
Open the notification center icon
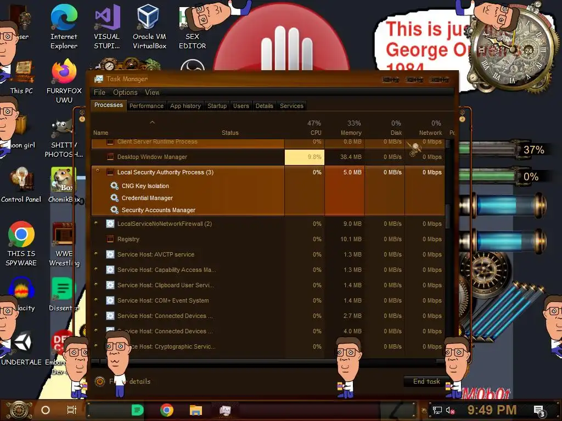point(539,411)
